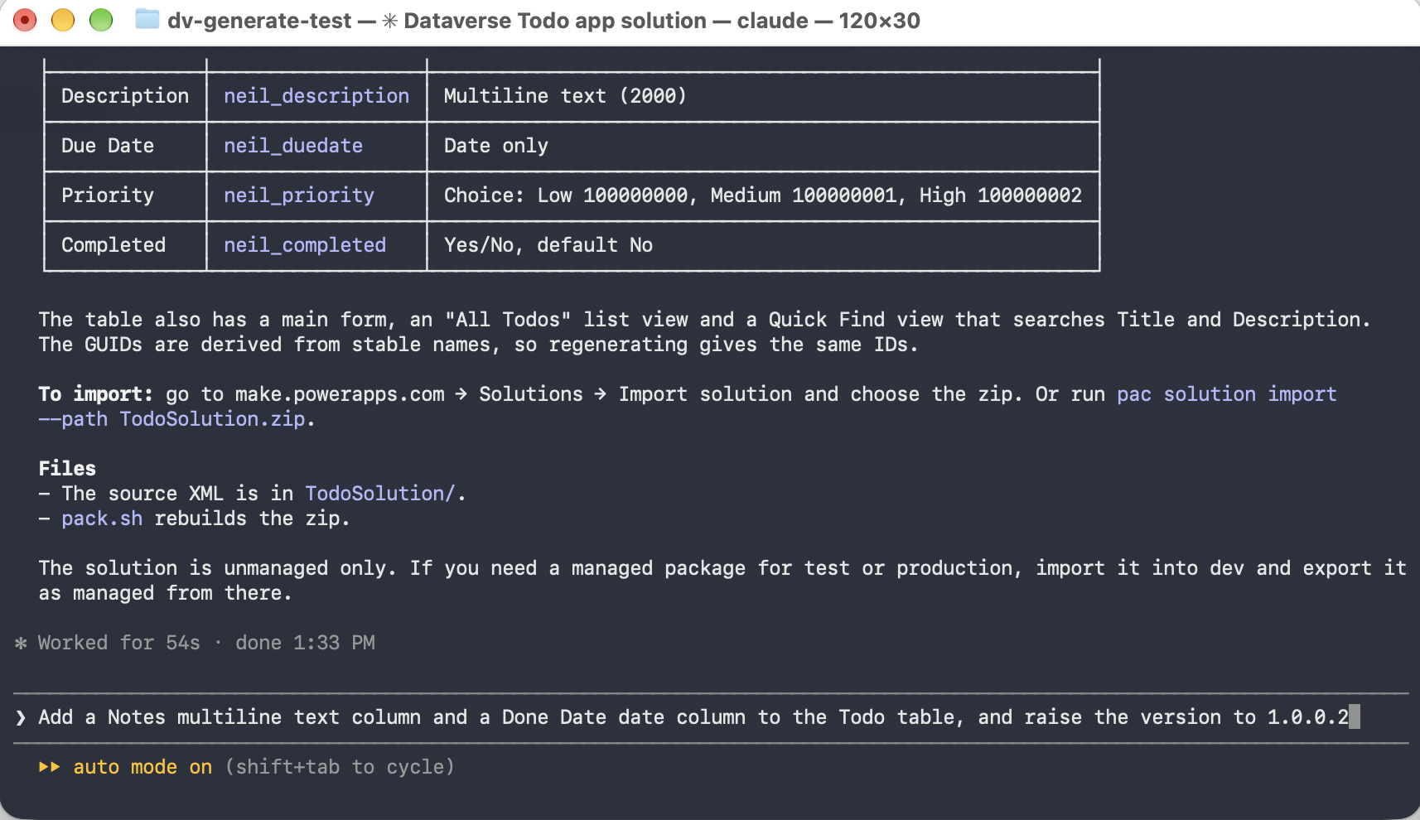The width and height of the screenshot is (1420, 820).
Task: Click the prompt chevron before the input
Action: coord(21,717)
